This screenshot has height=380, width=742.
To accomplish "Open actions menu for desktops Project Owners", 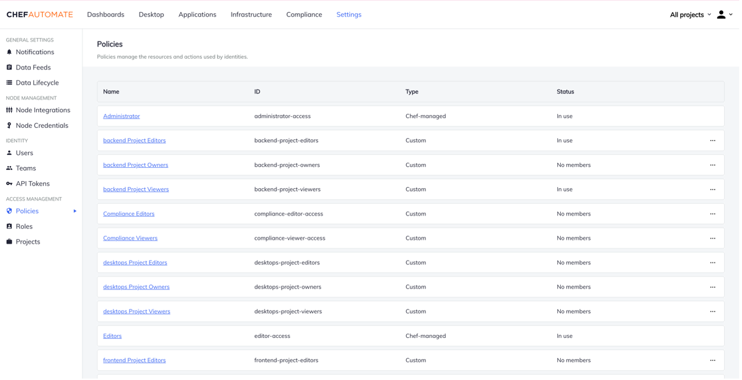I will [x=713, y=287].
